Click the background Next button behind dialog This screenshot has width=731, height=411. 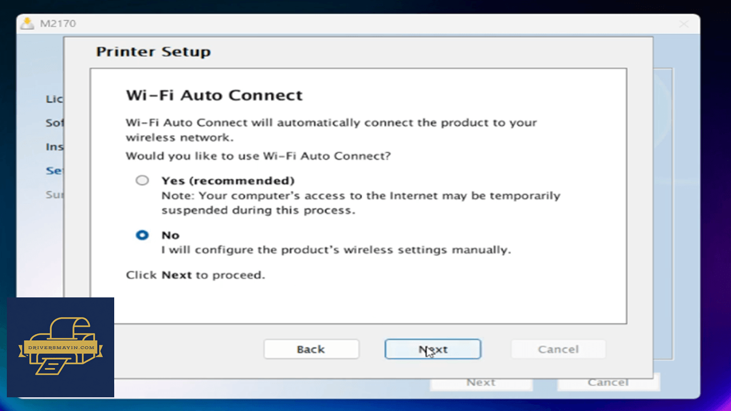481,382
